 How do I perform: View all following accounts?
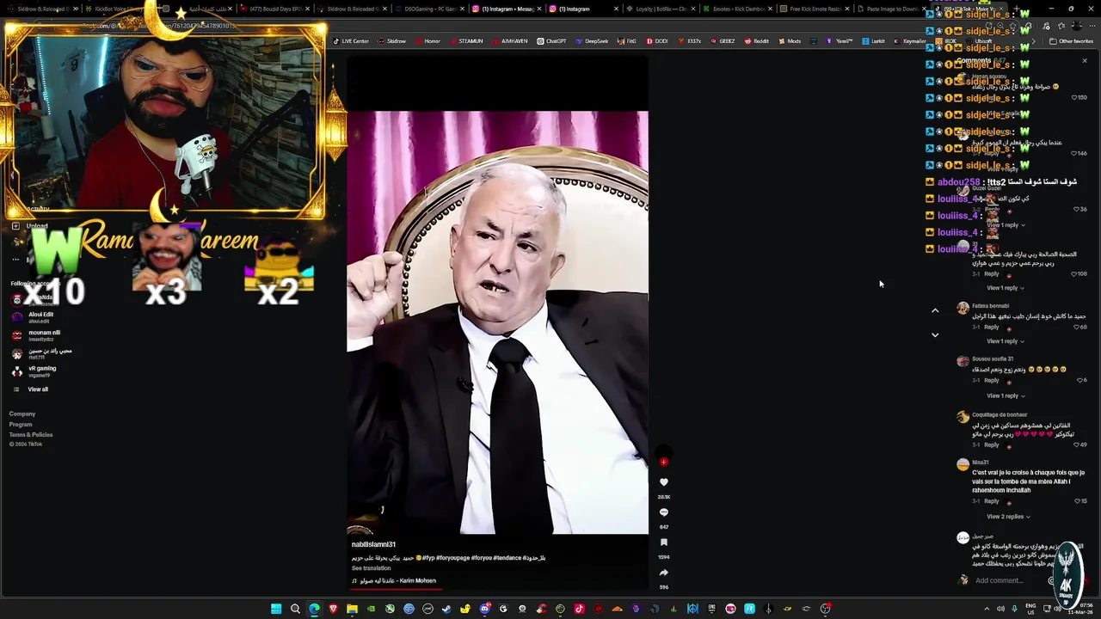(38, 389)
